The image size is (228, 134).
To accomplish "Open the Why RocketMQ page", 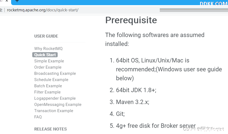I will pos(48,49).
